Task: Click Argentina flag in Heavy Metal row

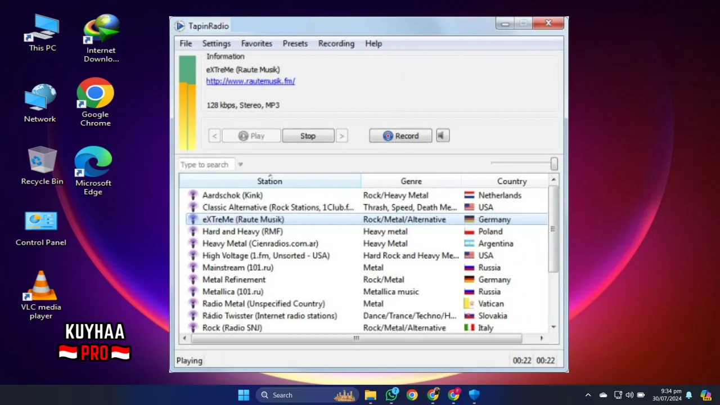Action: pos(469,244)
